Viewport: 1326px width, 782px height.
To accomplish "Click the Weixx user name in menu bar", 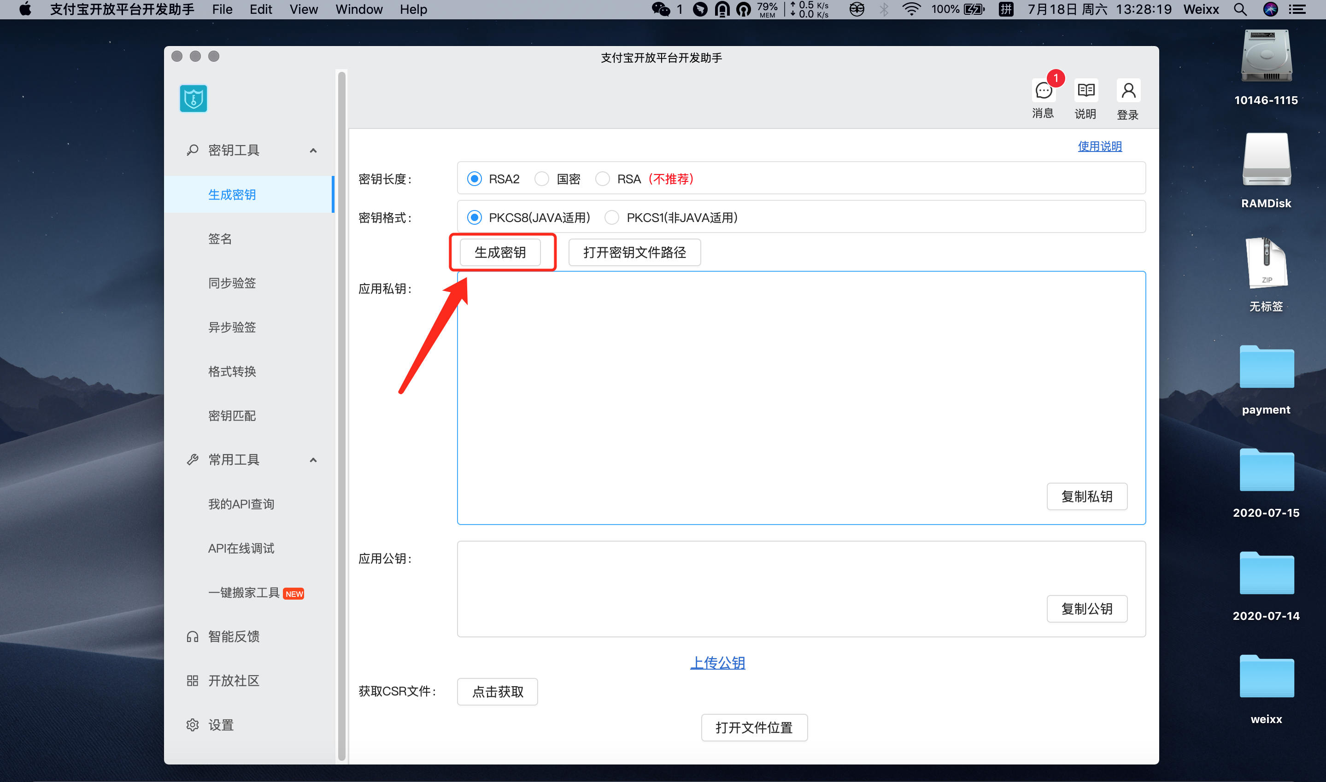I will (1201, 9).
